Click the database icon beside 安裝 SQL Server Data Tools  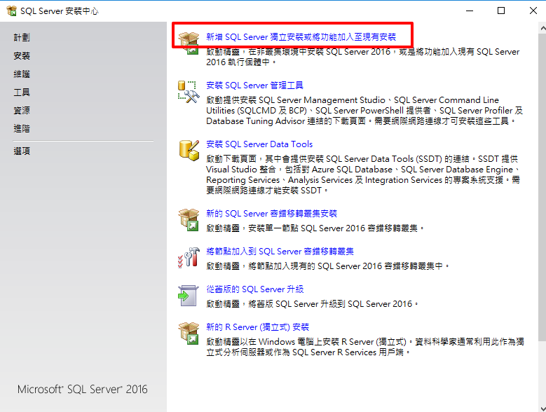pos(189,151)
